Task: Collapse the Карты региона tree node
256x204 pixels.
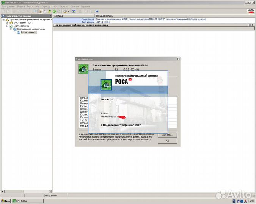Action: point(7,26)
